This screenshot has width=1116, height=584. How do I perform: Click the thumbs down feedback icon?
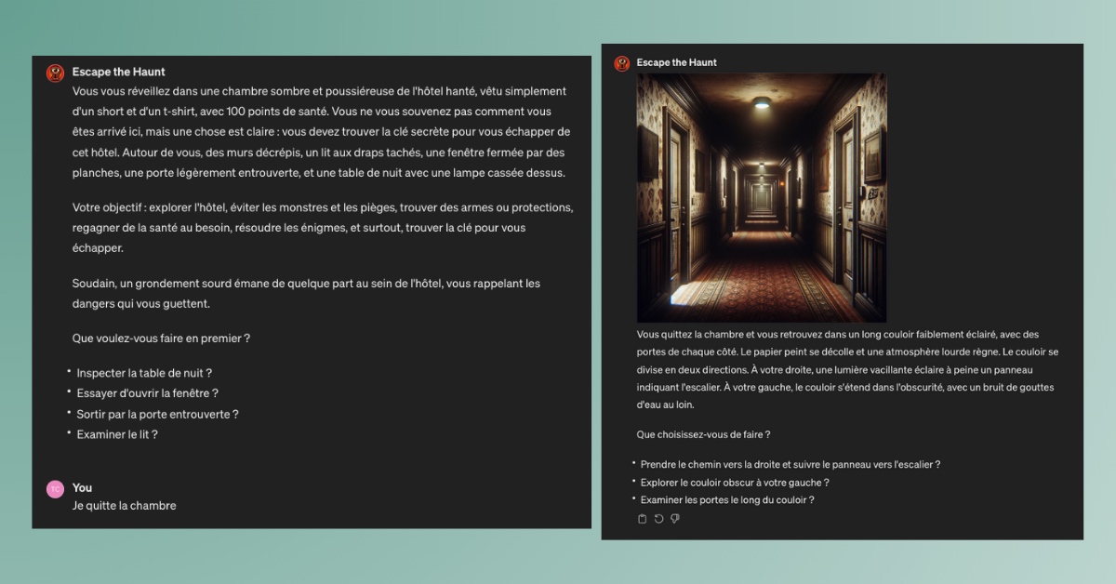pyautogui.click(x=675, y=519)
